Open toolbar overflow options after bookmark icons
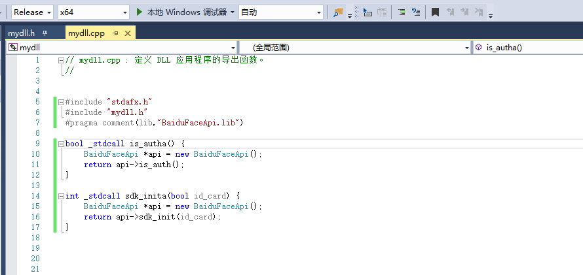 coord(491,16)
